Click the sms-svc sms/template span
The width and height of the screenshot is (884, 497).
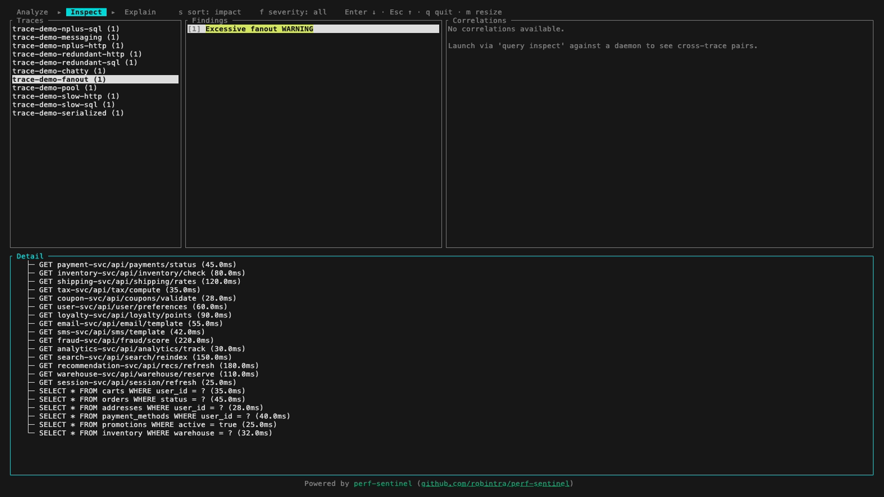[x=122, y=332]
